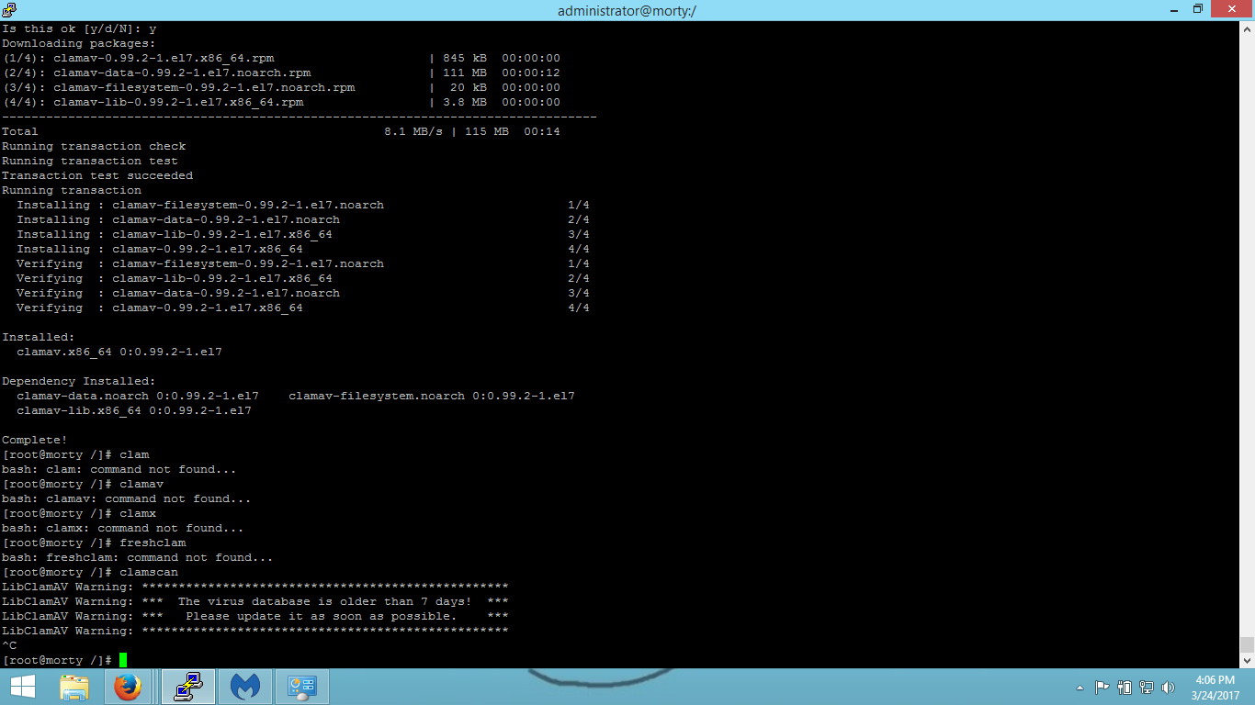Click the 'Is this ok [y/d/N]: y' line

pyautogui.click(x=79, y=28)
